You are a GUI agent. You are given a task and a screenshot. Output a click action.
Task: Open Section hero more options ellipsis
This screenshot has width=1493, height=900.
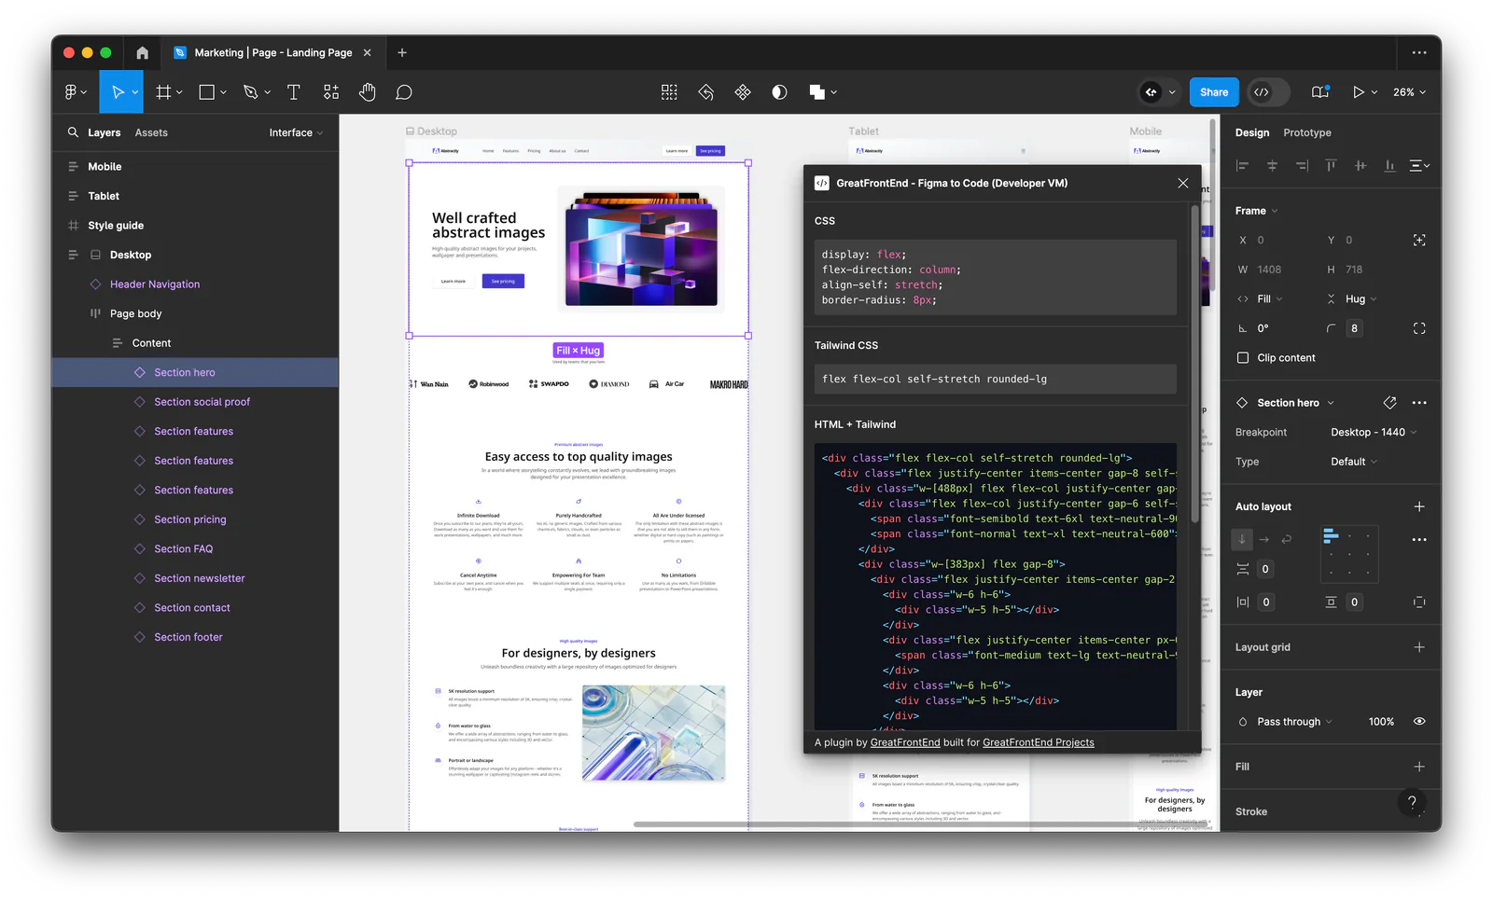click(1419, 403)
